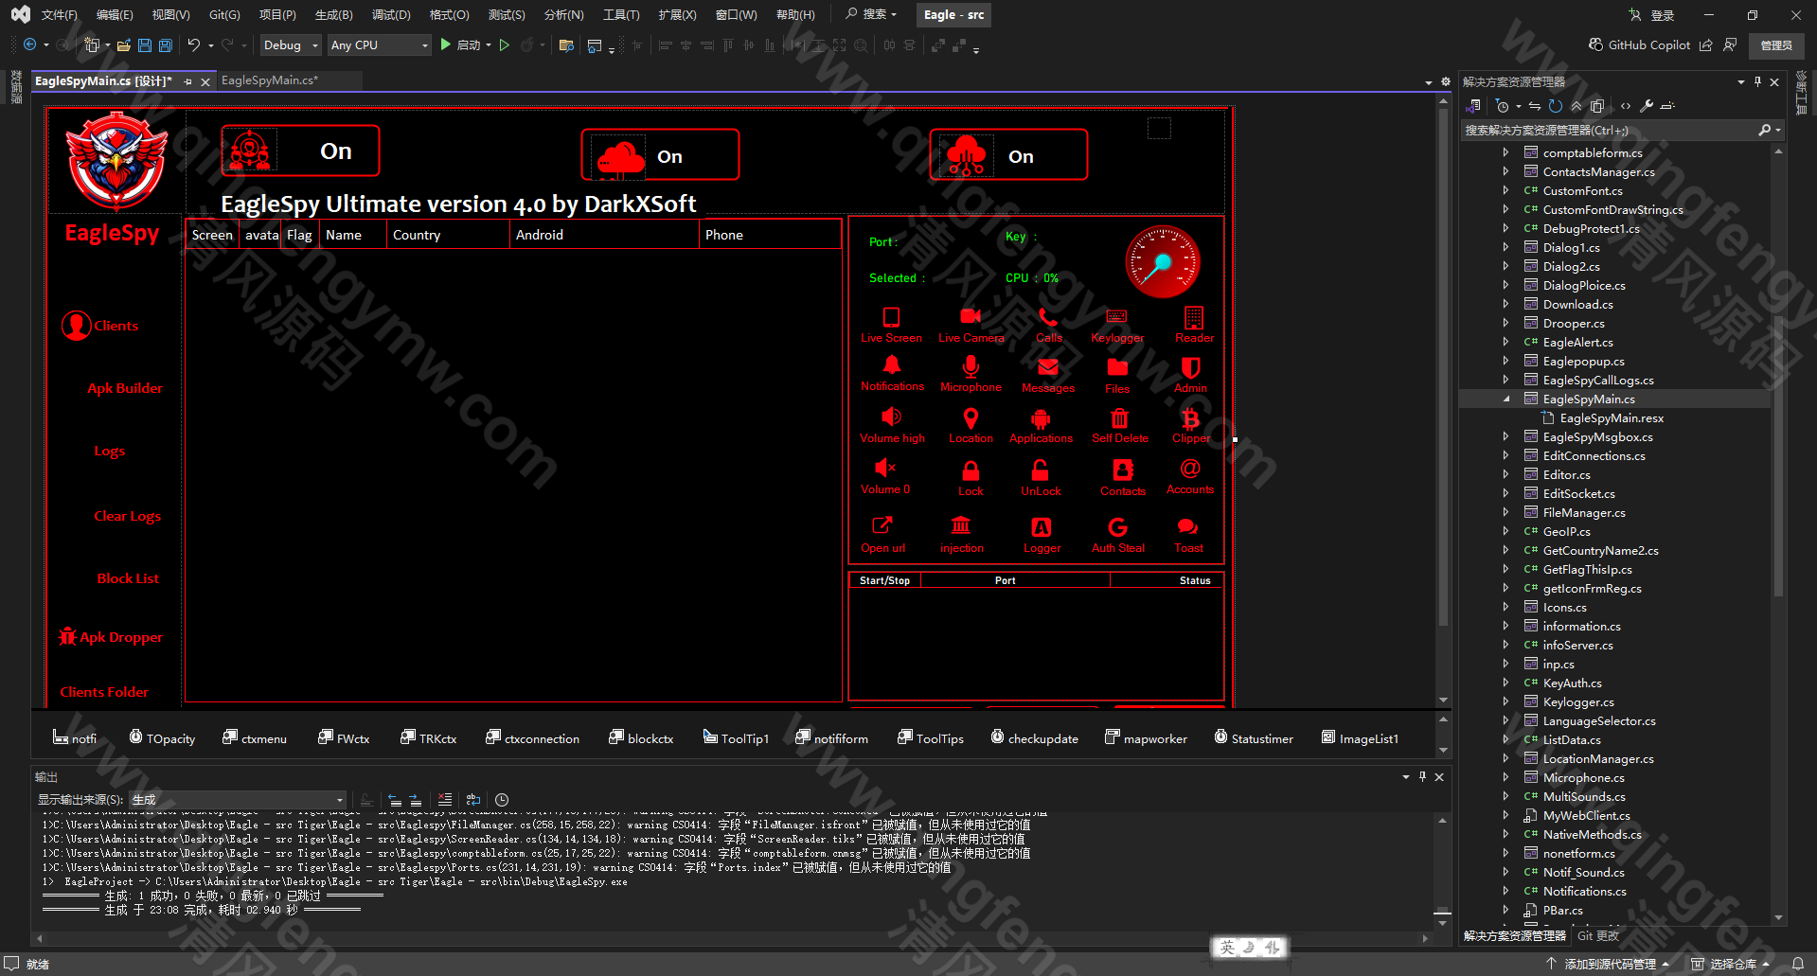This screenshot has width=1817, height=976.
Task: Select the Keylogger icon
Action: click(x=1117, y=316)
